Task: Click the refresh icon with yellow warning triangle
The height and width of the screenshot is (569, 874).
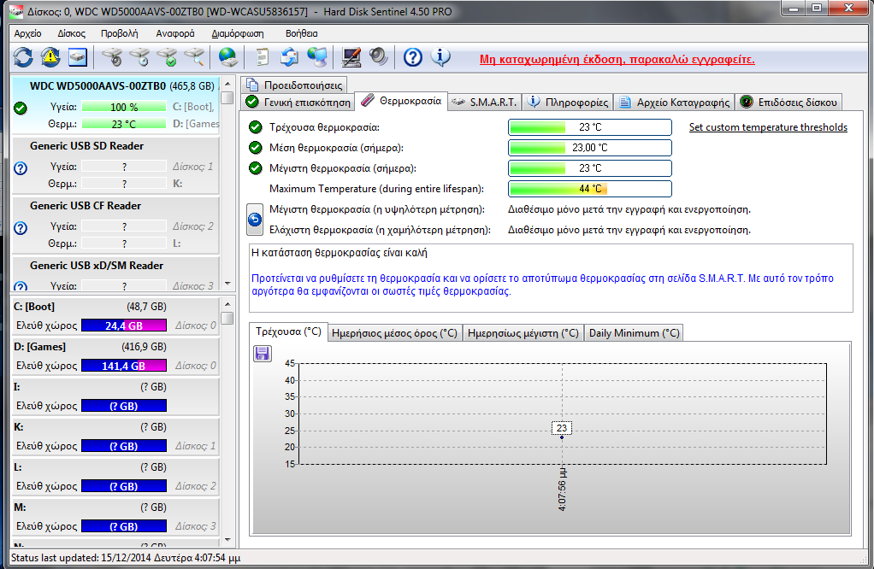Action: point(50,56)
